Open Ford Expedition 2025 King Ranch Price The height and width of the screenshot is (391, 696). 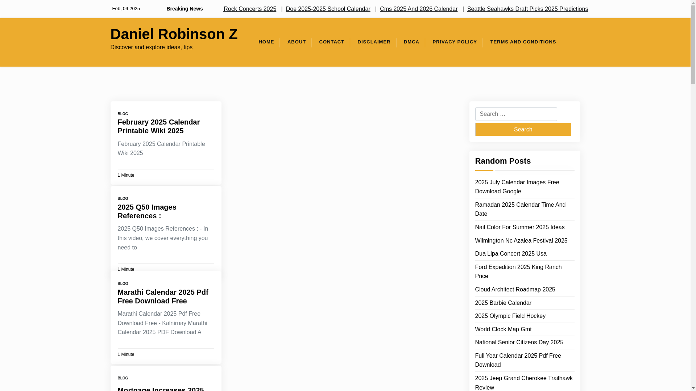pyautogui.click(x=518, y=272)
